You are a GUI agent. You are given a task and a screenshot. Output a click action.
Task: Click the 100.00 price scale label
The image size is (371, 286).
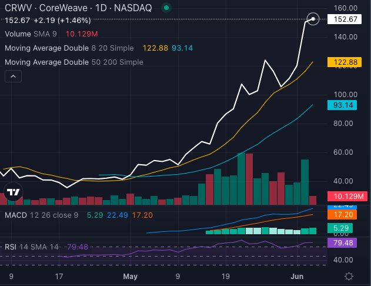point(346,95)
